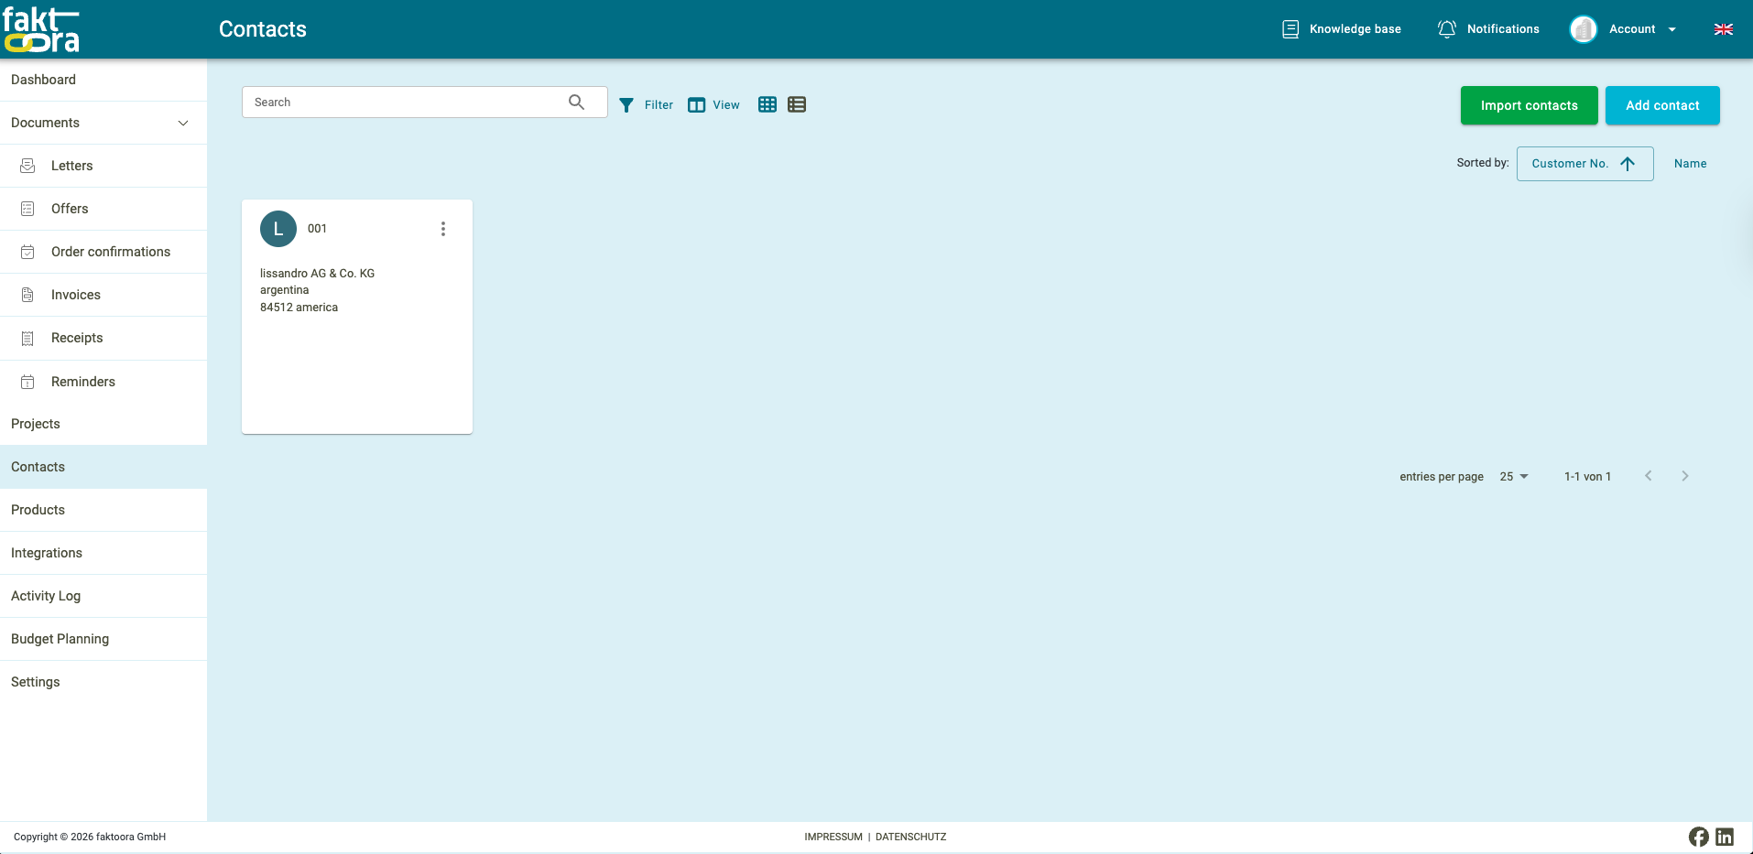The image size is (1753, 854).
Task: Open the Filter options
Action: 647,105
